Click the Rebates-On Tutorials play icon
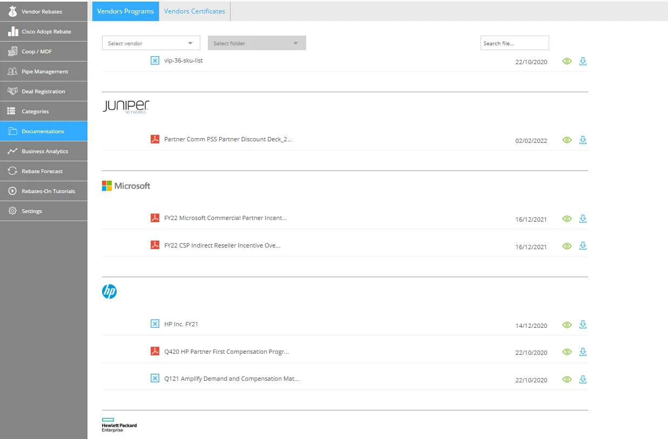This screenshot has width=668, height=439. pos(12,191)
